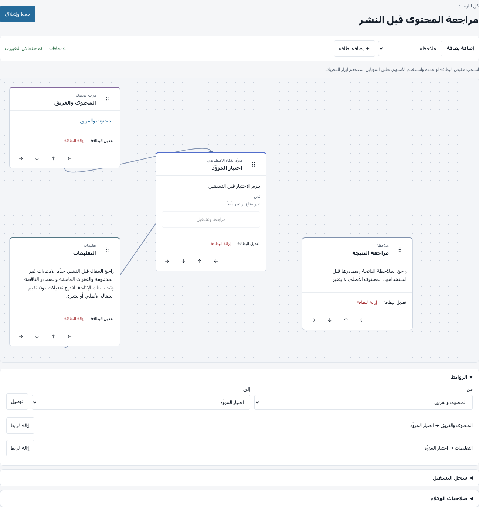Click تعديل البطاقة on اختيار المزوّد card

point(248,244)
